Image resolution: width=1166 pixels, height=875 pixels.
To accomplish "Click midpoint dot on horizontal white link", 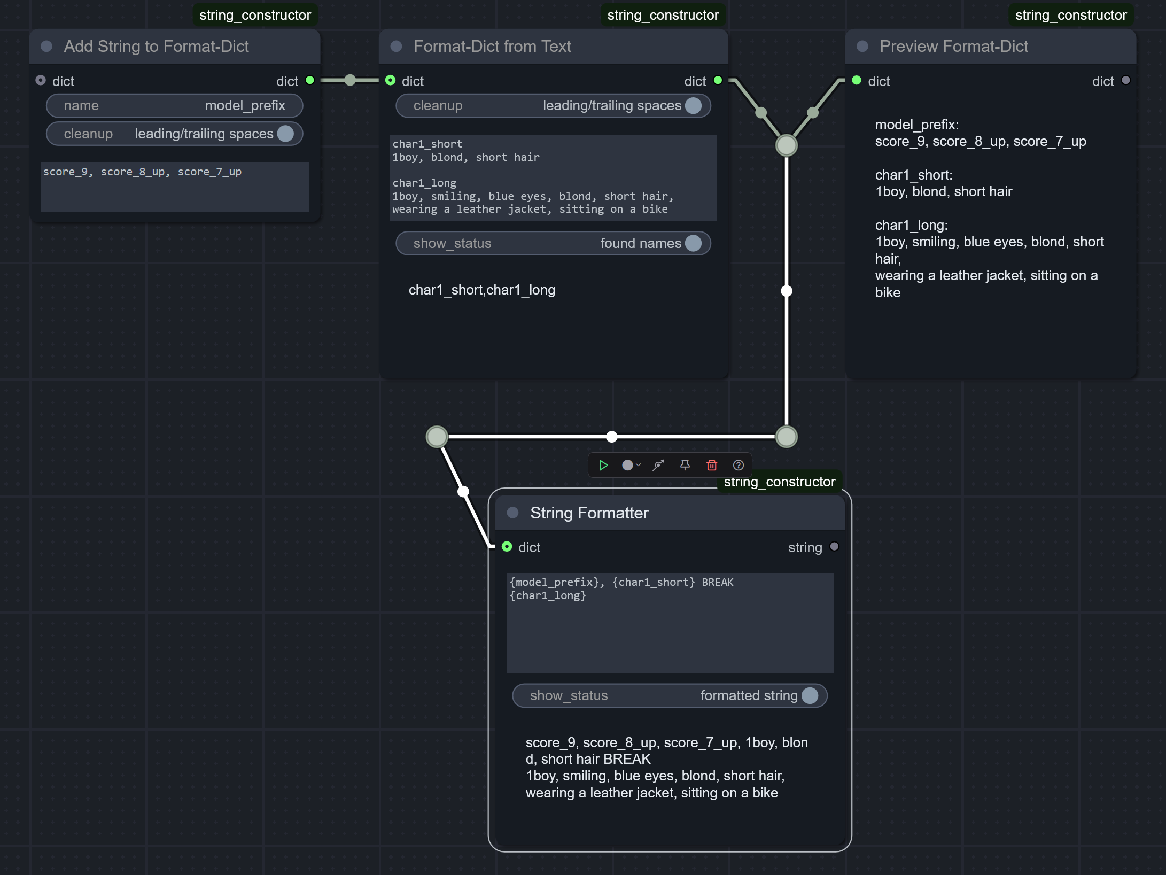I will [612, 437].
